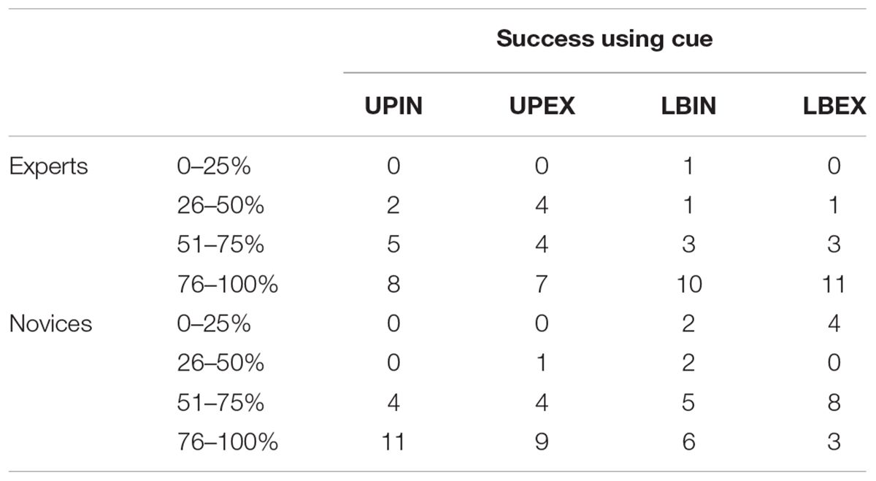Click the Success using cue header

[x=604, y=39]
